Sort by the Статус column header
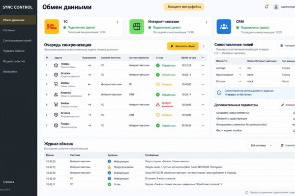Image resolution: width=295 pixels, height=196 pixels. 159,58
